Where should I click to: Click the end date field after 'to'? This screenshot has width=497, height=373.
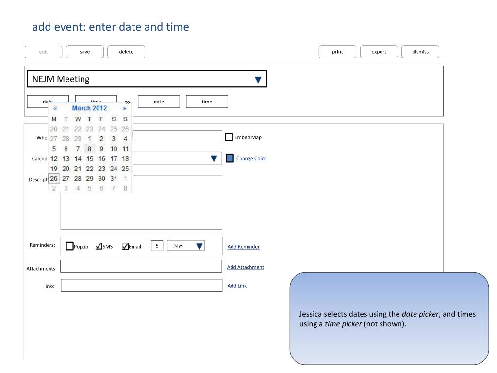159,102
